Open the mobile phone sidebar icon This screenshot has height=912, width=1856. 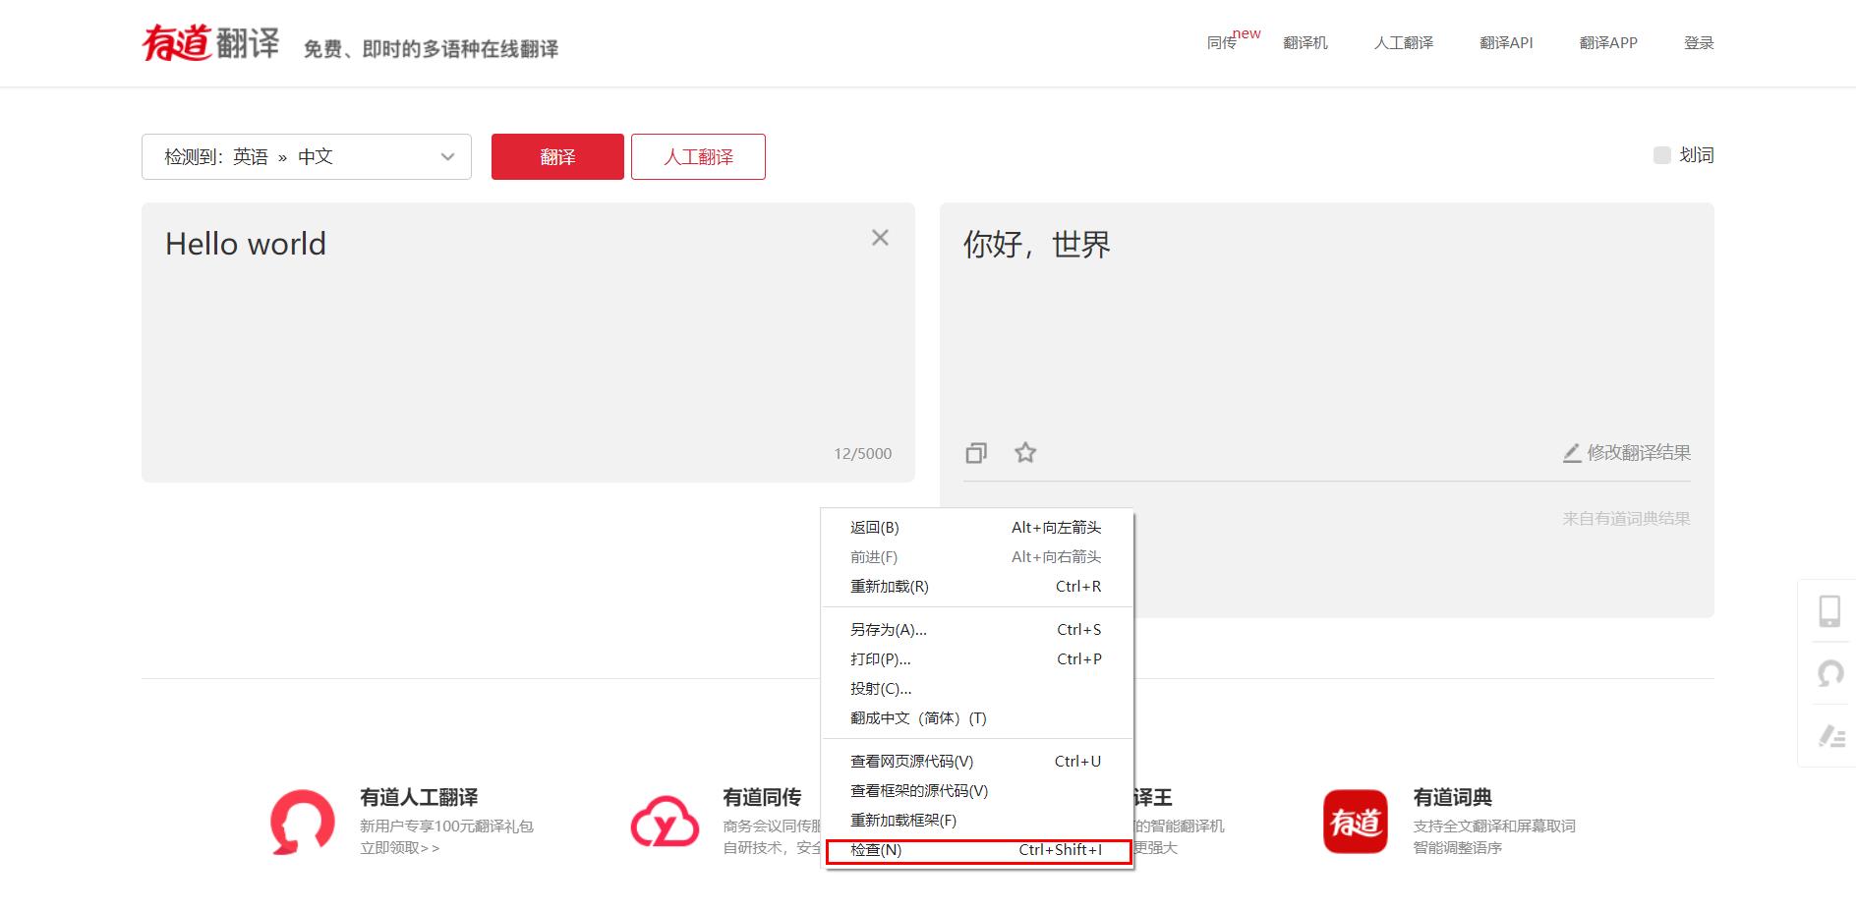click(1829, 611)
